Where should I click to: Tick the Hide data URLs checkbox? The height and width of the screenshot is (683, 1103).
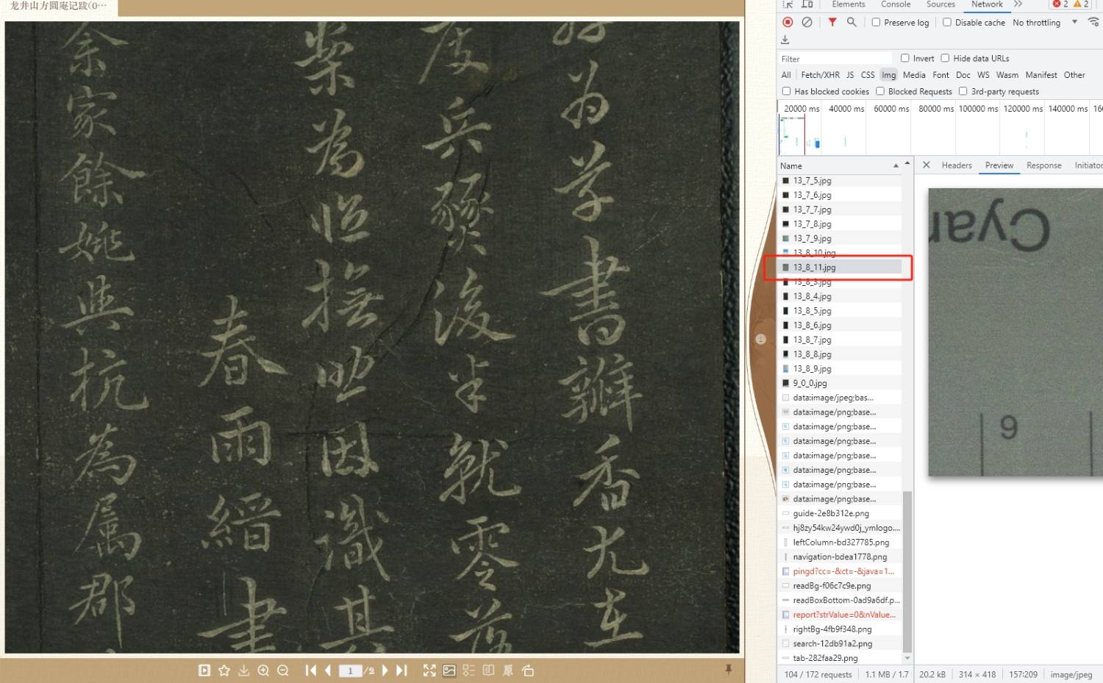(945, 58)
